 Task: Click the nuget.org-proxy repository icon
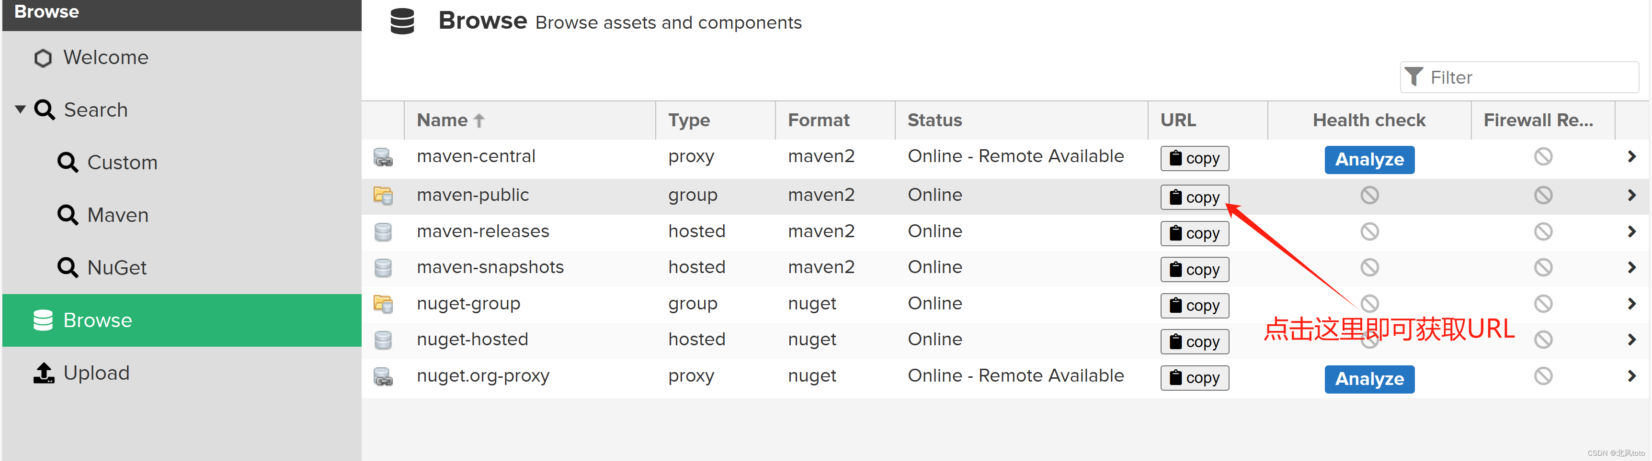click(x=383, y=376)
